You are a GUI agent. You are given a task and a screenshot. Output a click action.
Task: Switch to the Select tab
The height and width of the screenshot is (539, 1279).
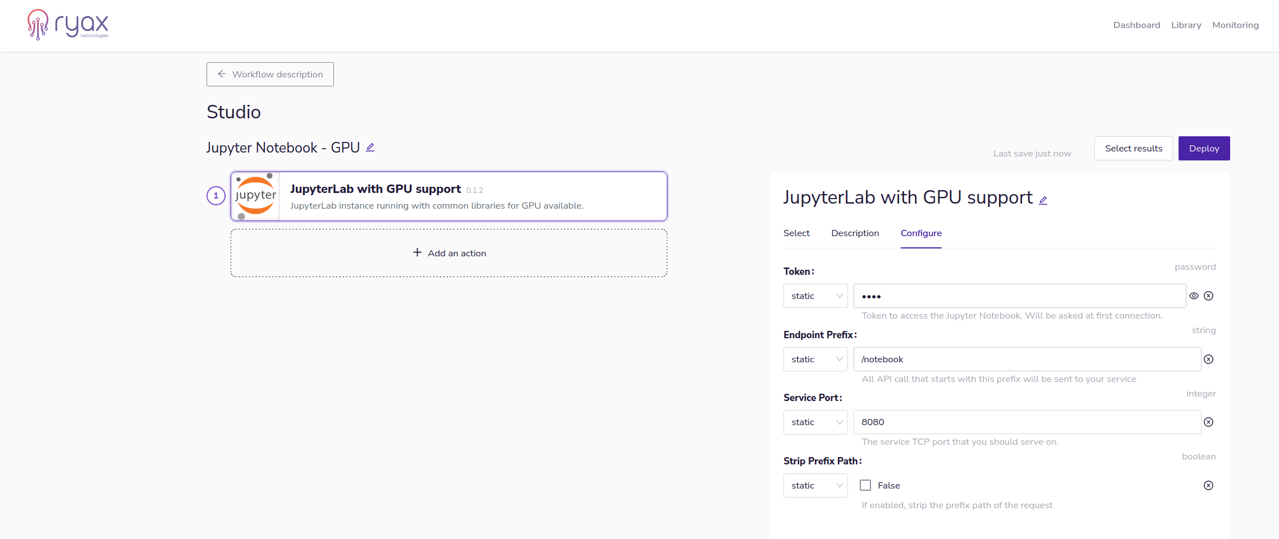[796, 233]
